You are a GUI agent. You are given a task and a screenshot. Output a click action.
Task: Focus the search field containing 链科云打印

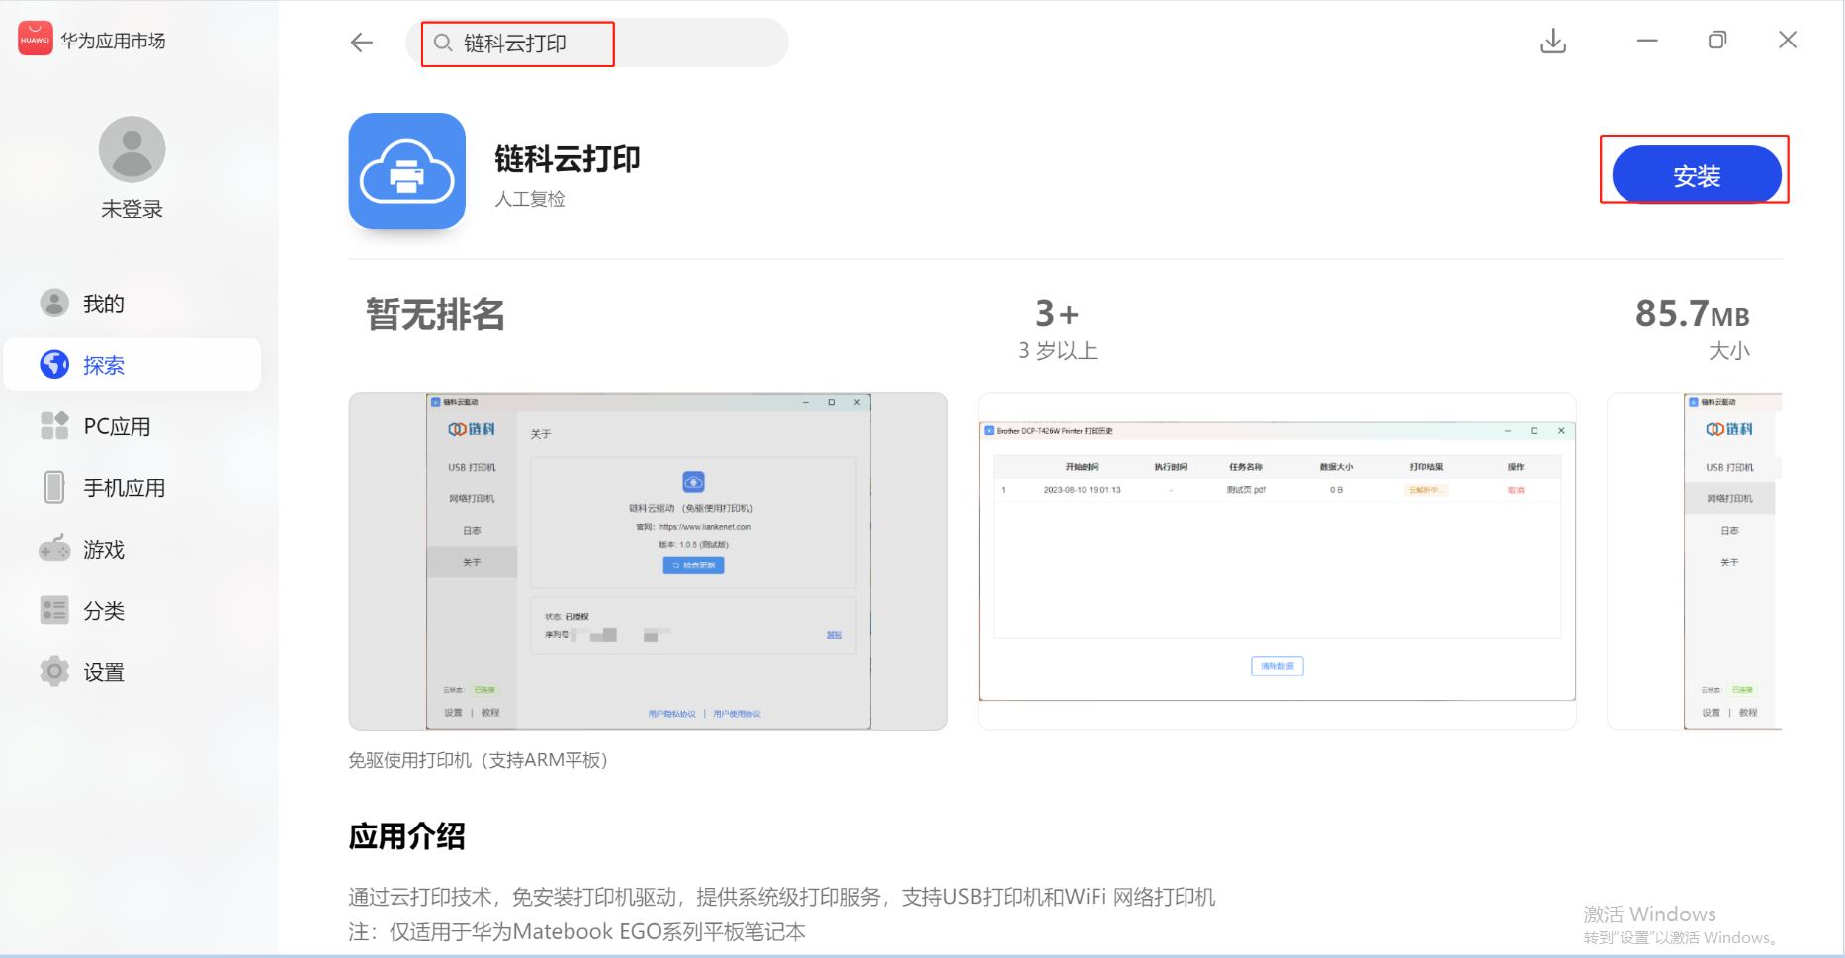[596, 43]
